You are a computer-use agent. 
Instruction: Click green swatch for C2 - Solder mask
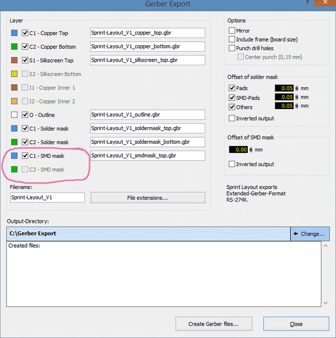click(x=14, y=142)
